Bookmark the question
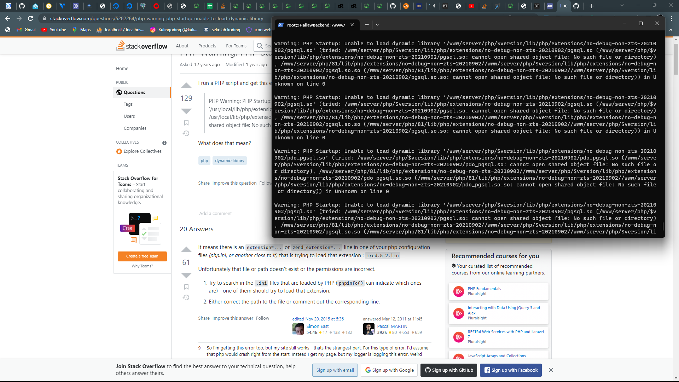 (186, 123)
